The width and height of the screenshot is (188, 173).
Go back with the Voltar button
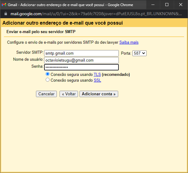click(x=69, y=94)
